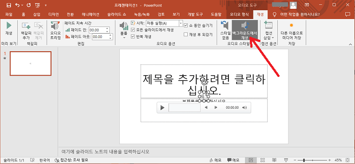
Task: Click 다른 이름으로 미디어 저장
Action: [x=291, y=31]
